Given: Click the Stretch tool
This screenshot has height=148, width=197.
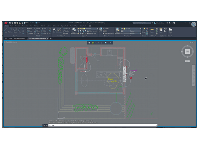Looking at the screenshot, I should tap(30, 34).
